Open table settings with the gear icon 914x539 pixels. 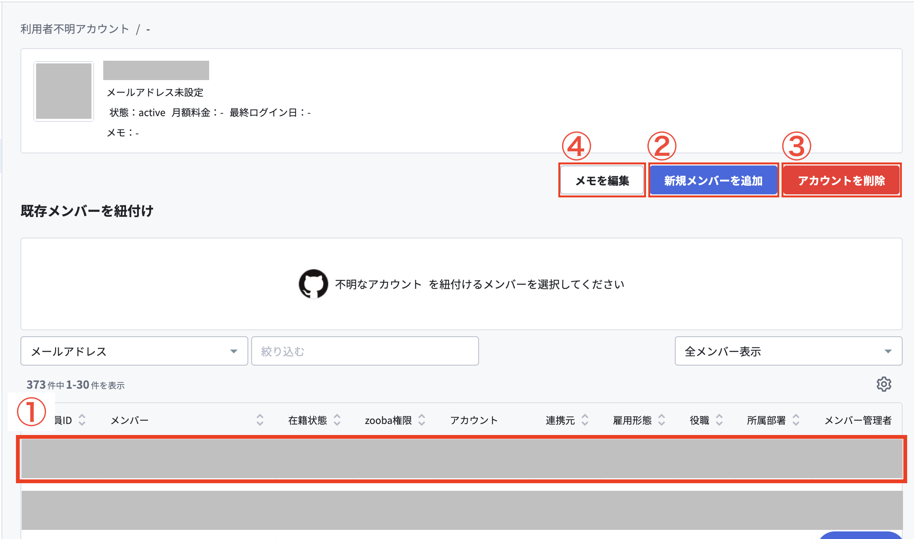click(x=884, y=385)
